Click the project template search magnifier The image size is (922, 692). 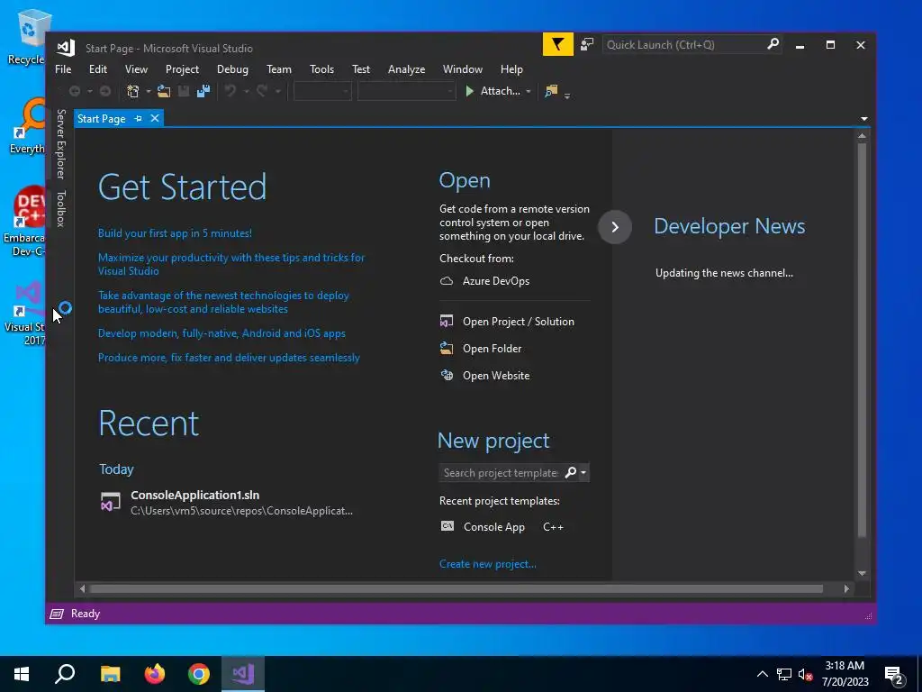[570, 472]
